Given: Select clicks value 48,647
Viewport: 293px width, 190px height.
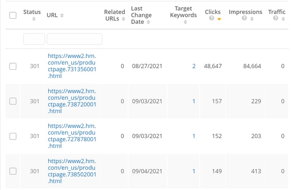Looking at the screenshot, I should [x=213, y=66].
